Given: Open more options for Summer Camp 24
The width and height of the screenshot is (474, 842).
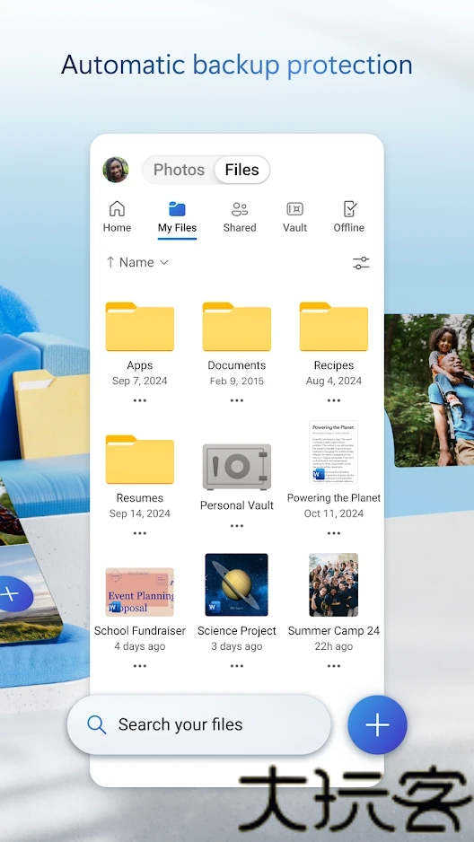Looking at the screenshot, I should click(x=334, y=666).
